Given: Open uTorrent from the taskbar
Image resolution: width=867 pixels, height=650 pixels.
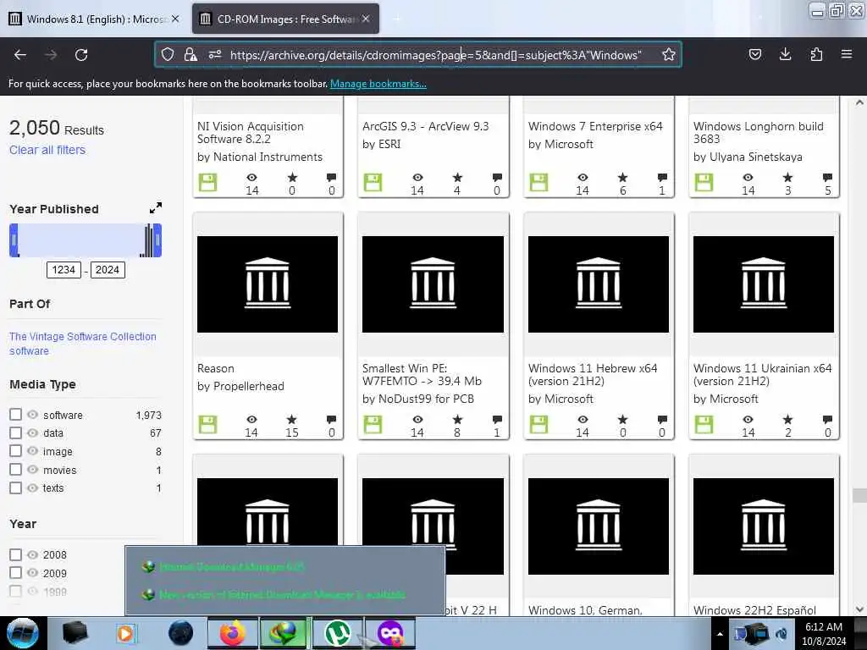Looking at the screenshot, I should click(337, 633).
